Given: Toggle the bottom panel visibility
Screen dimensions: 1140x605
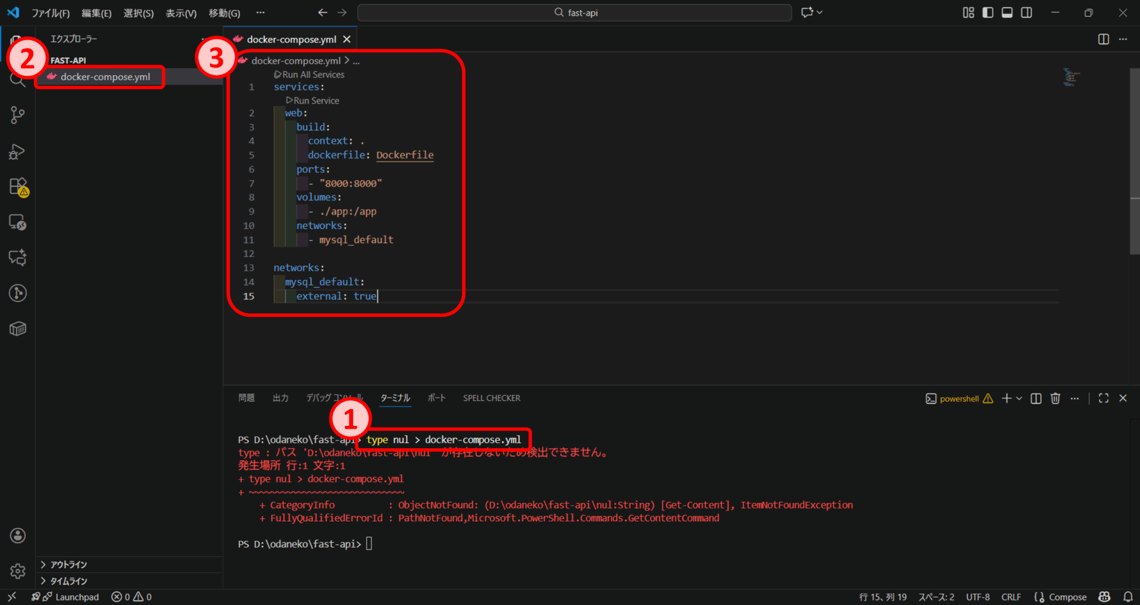Looking at the screenshot, I should (1007, 12).
